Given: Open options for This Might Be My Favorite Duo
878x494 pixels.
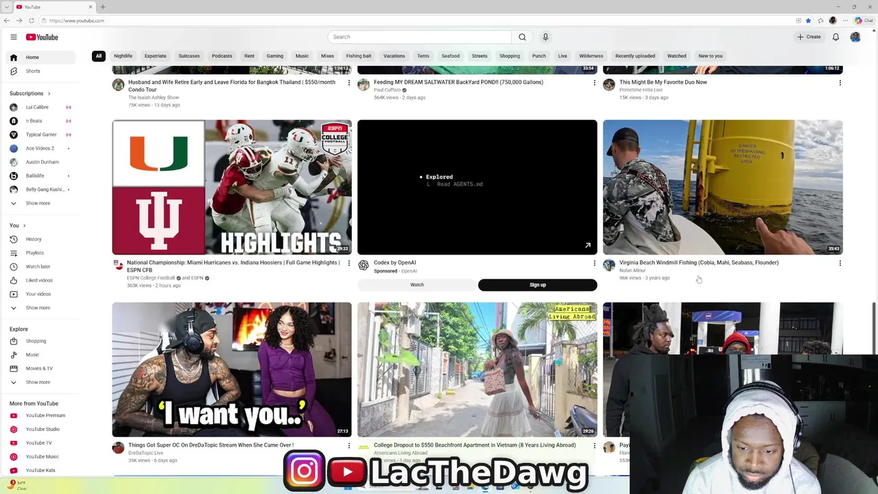Looking at the screenshot, I should point(840,82).
